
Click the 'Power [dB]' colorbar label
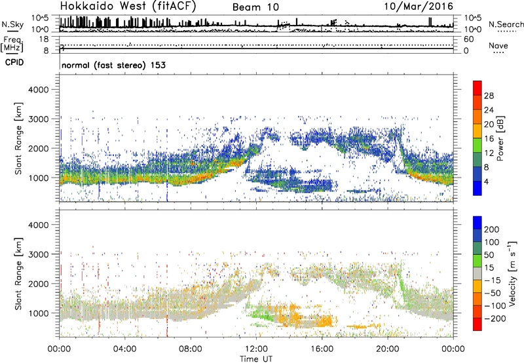tap(500, 138)
